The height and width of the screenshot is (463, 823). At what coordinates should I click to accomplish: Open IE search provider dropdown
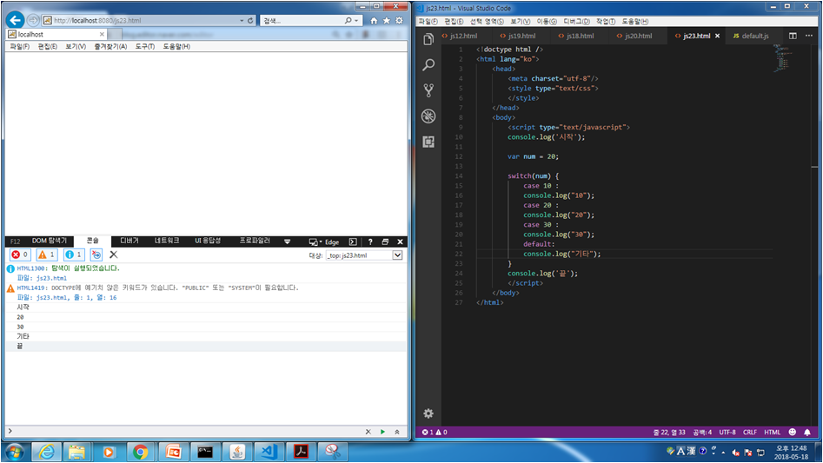click(356, 21)
